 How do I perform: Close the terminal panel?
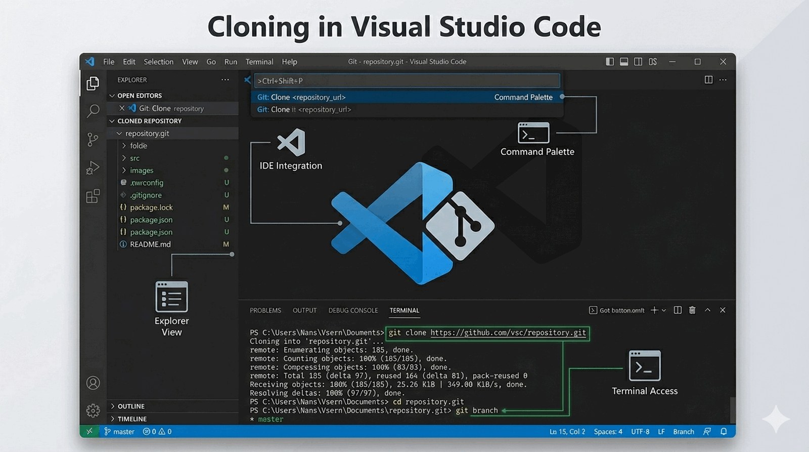pos(723,310)
